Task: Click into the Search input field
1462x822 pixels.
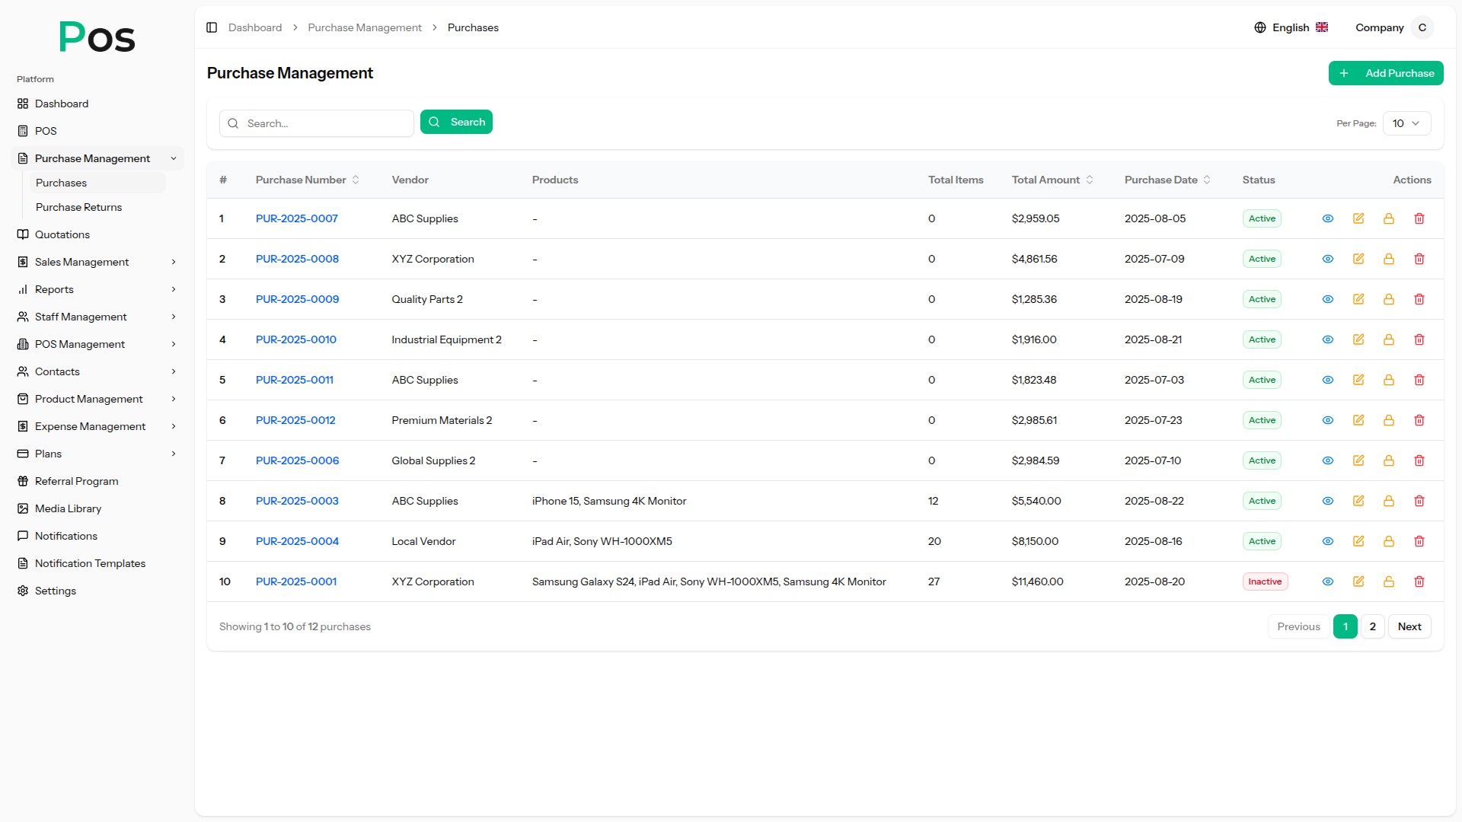Action: [324, 123]
